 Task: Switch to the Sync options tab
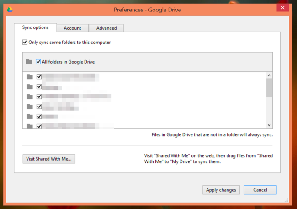pyautogui.click(x=35, y=28)
